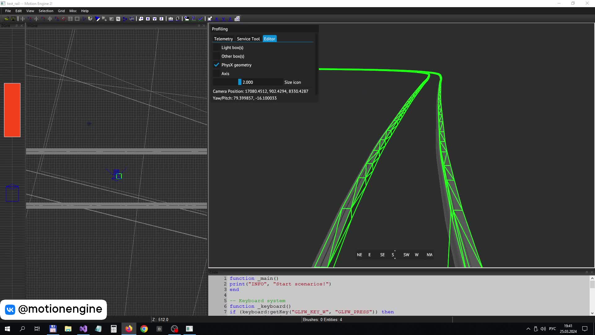The image size is (595, 335).
Task: Open the Selection menu
Action: (x=46, y=11)
